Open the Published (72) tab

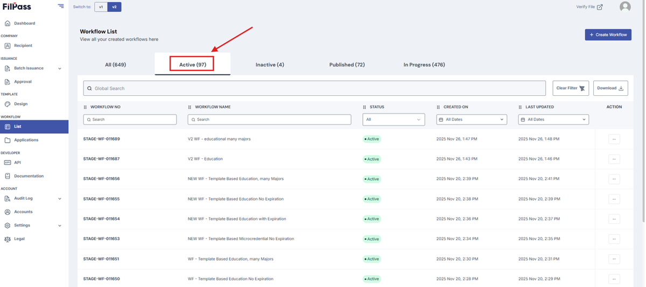pyautogui.click(x=347, y=65)
